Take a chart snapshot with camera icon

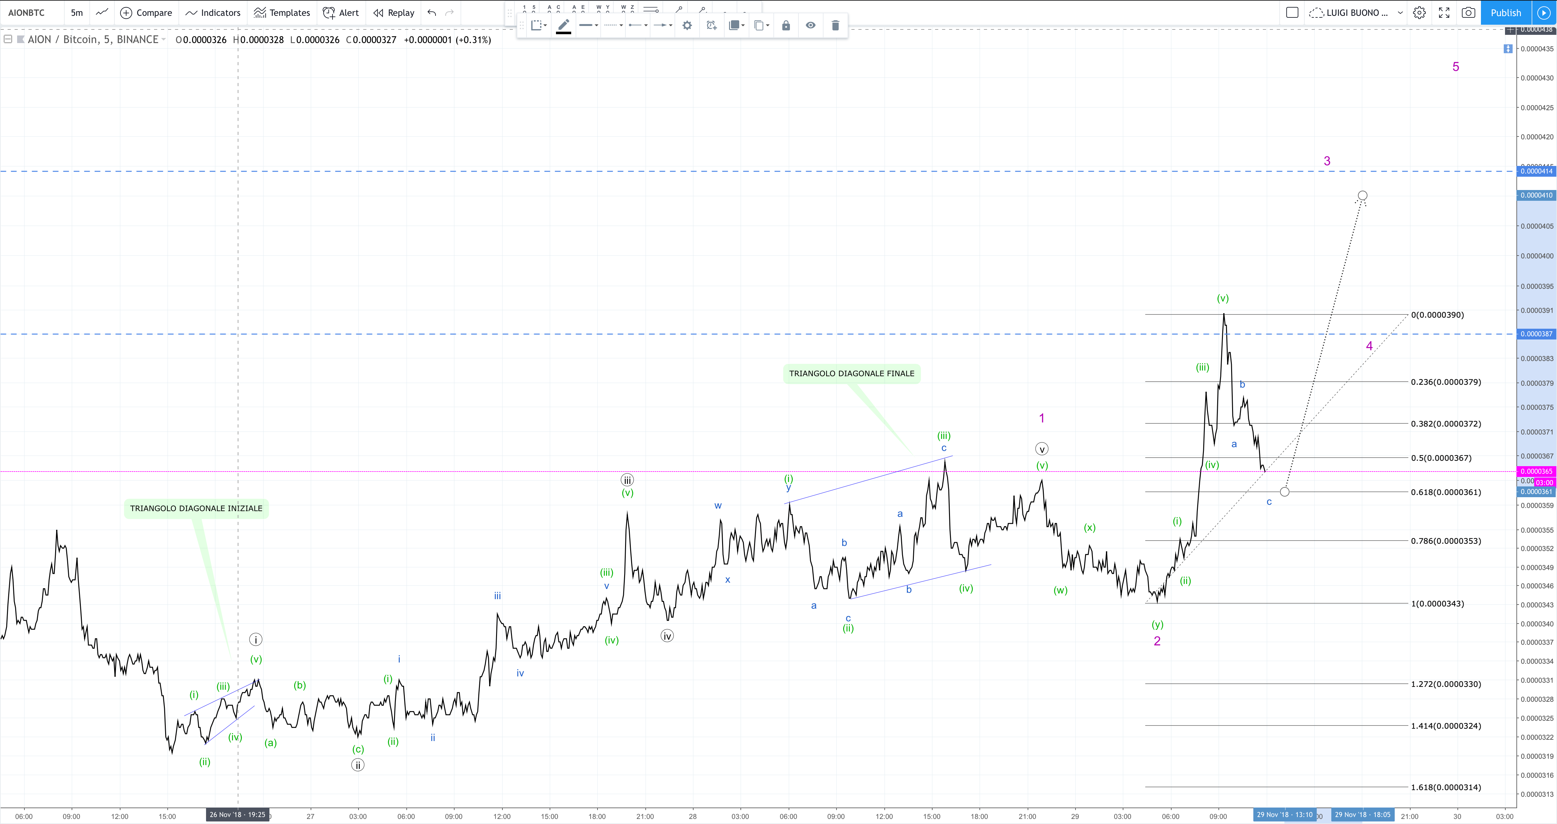(x=1468, y=13)
